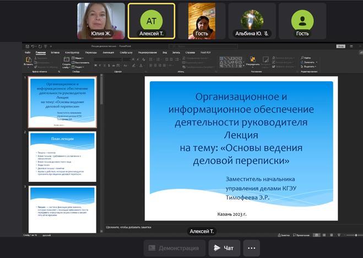The height and width of the screenshot is (258, 363).
Task: Toggle the Примечания comments pane in status bar
Action: coord(301,235)
